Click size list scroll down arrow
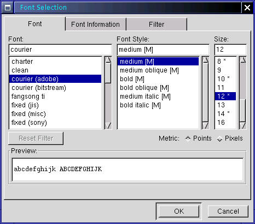The image size is (255, 224). [243, 126]
